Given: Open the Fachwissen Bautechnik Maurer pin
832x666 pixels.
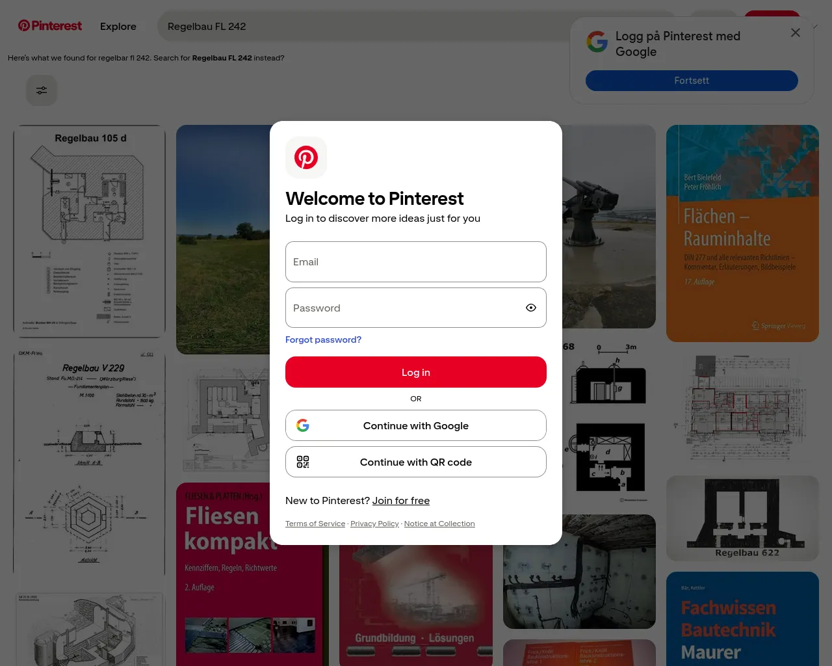Looking at the screenshot, I should 742,619.
